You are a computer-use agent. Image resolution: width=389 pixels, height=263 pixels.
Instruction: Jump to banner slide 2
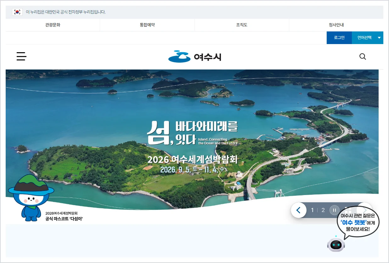[x=323, y=210]
